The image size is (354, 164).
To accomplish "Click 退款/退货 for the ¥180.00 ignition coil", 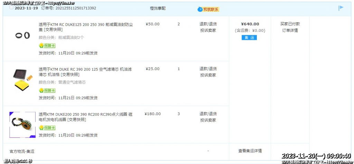I will (208, 114).
